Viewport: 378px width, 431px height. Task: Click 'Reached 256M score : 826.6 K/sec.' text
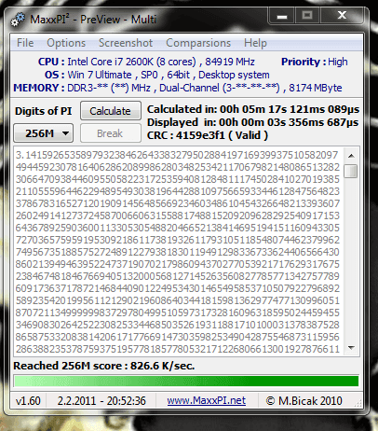(x=103, y=366)
